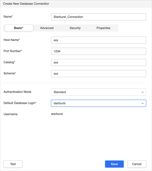
Task: Select the Properties tab
Action: 104,28
